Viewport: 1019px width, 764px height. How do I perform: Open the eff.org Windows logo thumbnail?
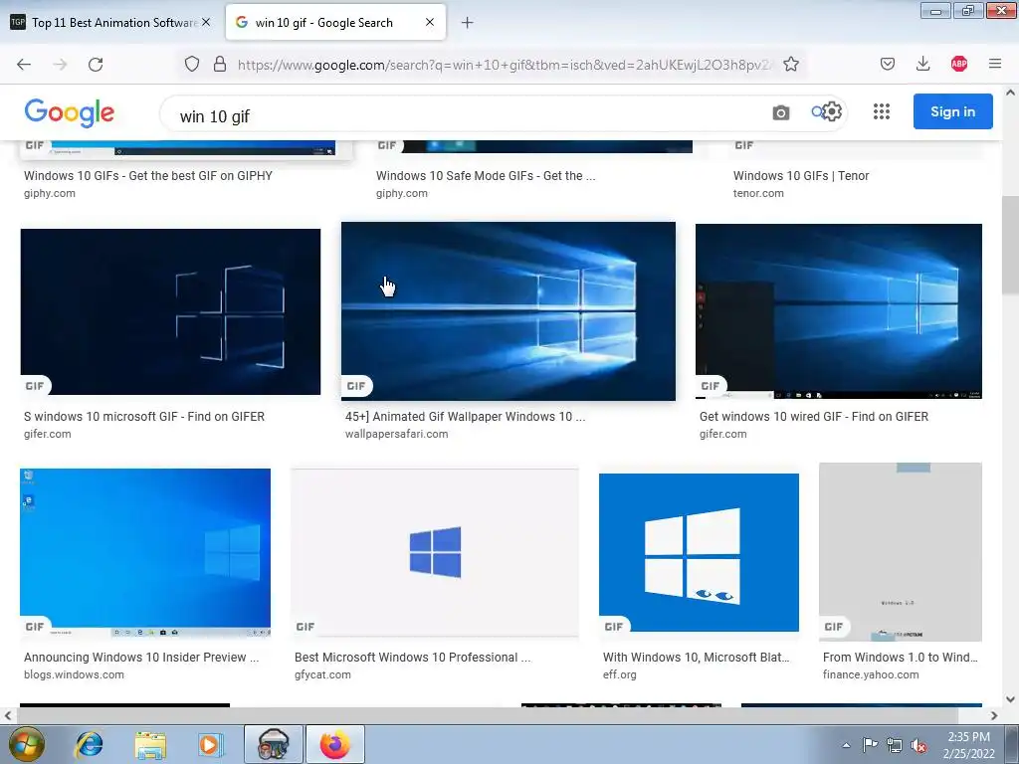coord(699,552)
